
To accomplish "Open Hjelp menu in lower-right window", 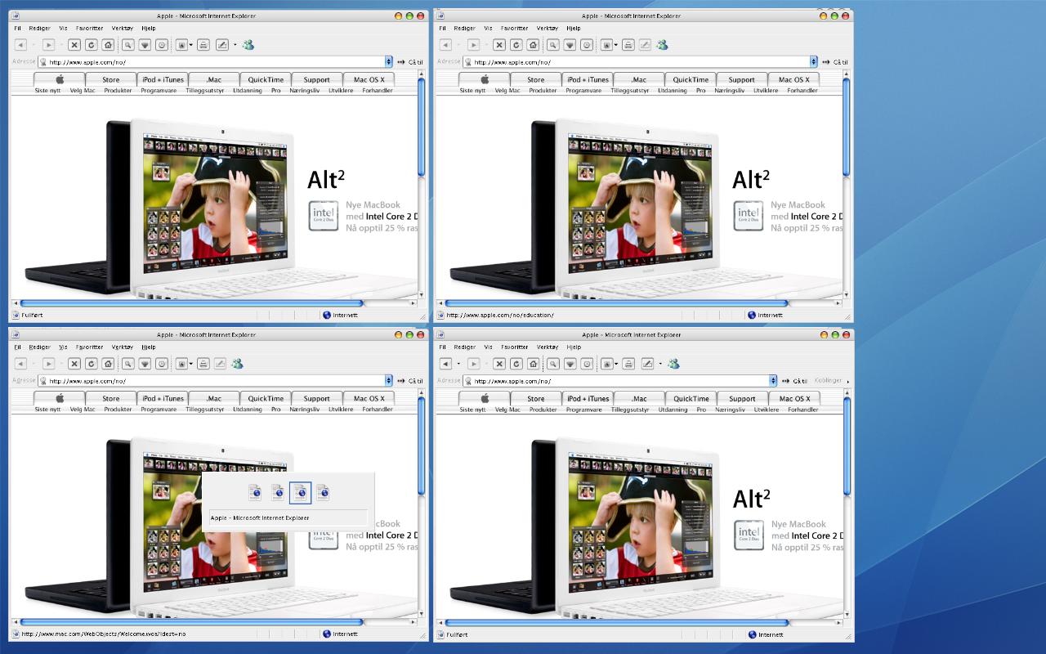I will click(574, 347).
